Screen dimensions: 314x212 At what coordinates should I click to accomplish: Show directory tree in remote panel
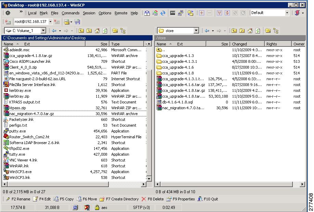pyautogui.click(x=276, y=31)
